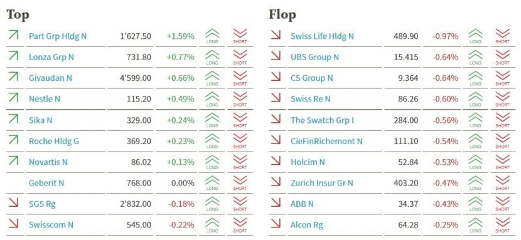Click the SGS Rg price 2'832.00

[136, 204]
